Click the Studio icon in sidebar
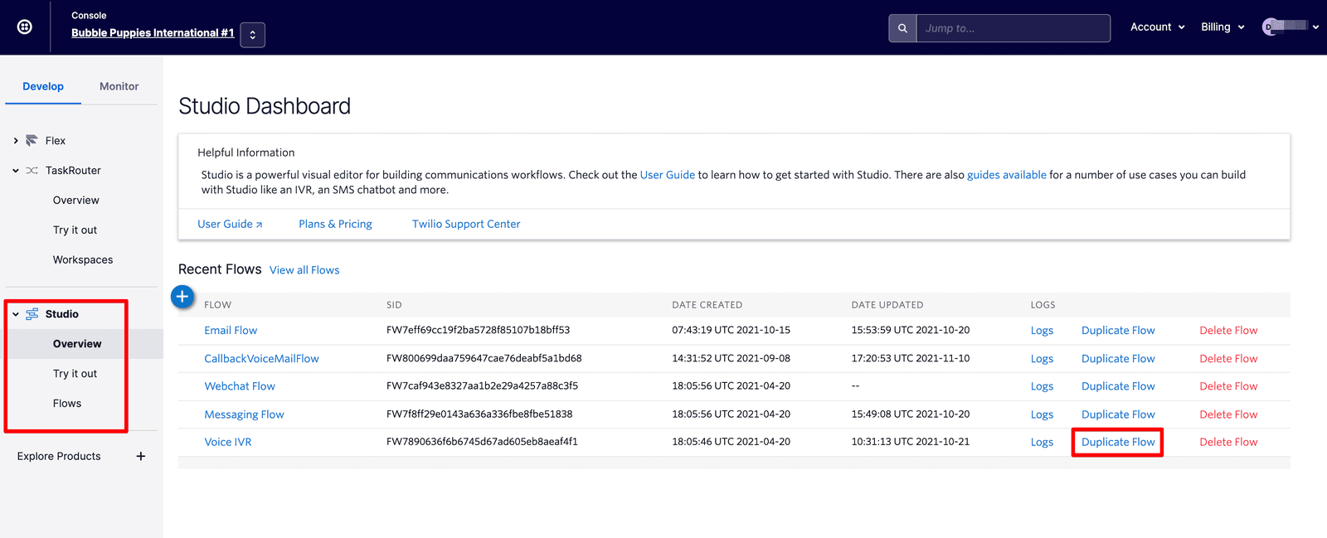The width and height of the screenshot is (1327, 538). pyautogui.click(x=32, y=314)
